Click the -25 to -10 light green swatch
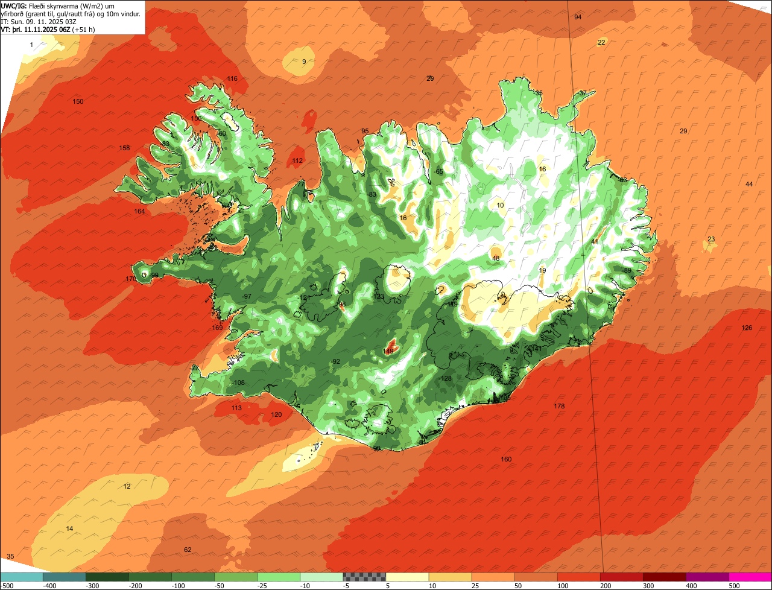This screenshot has width=772, height=590. tap(278, 577)
